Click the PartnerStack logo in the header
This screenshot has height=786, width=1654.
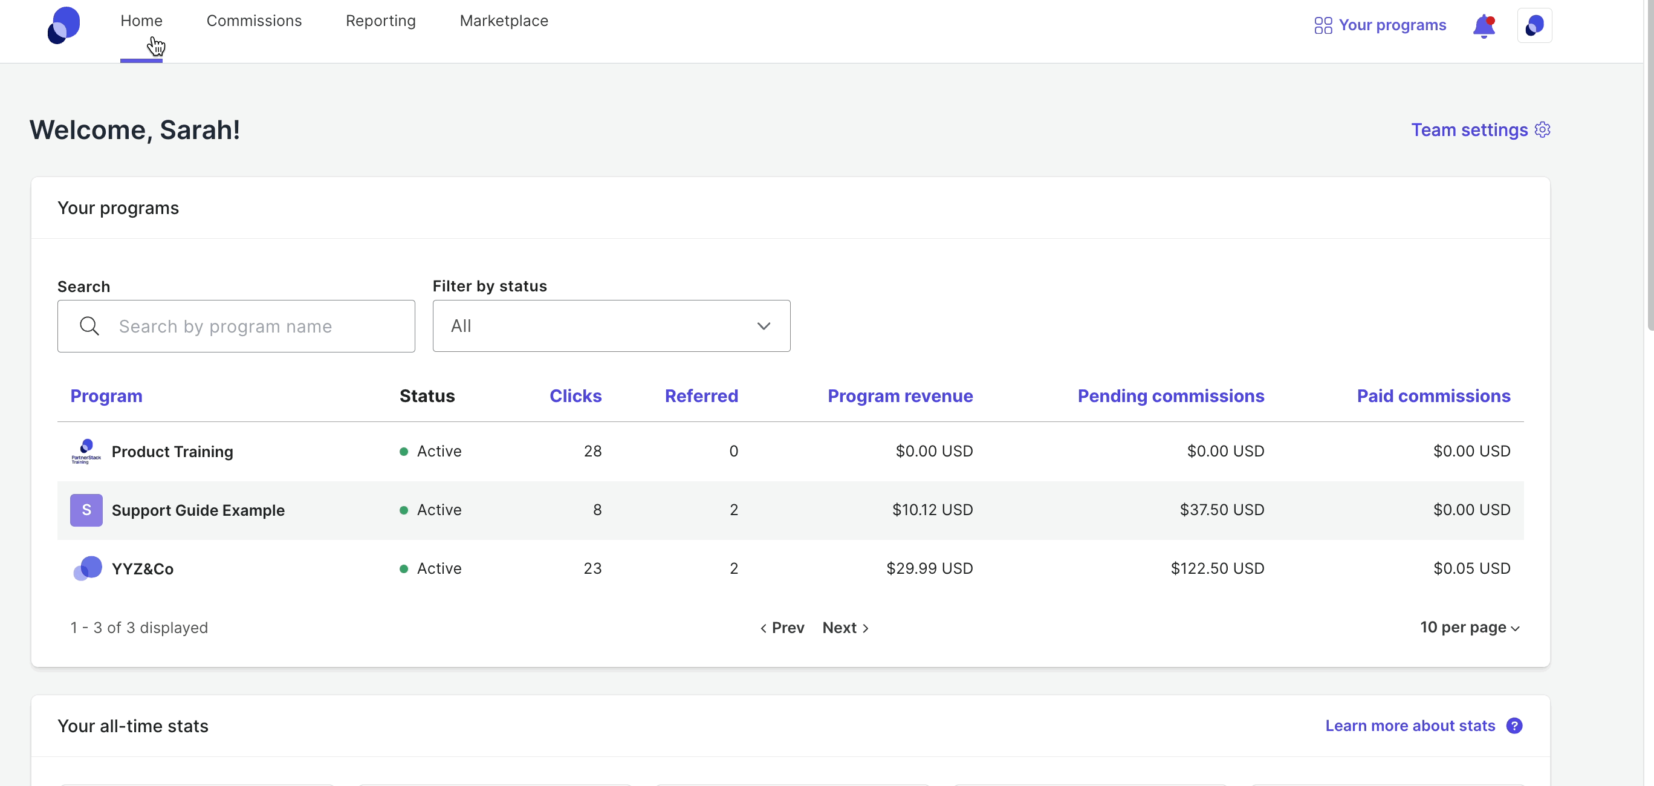coord(63,25)
